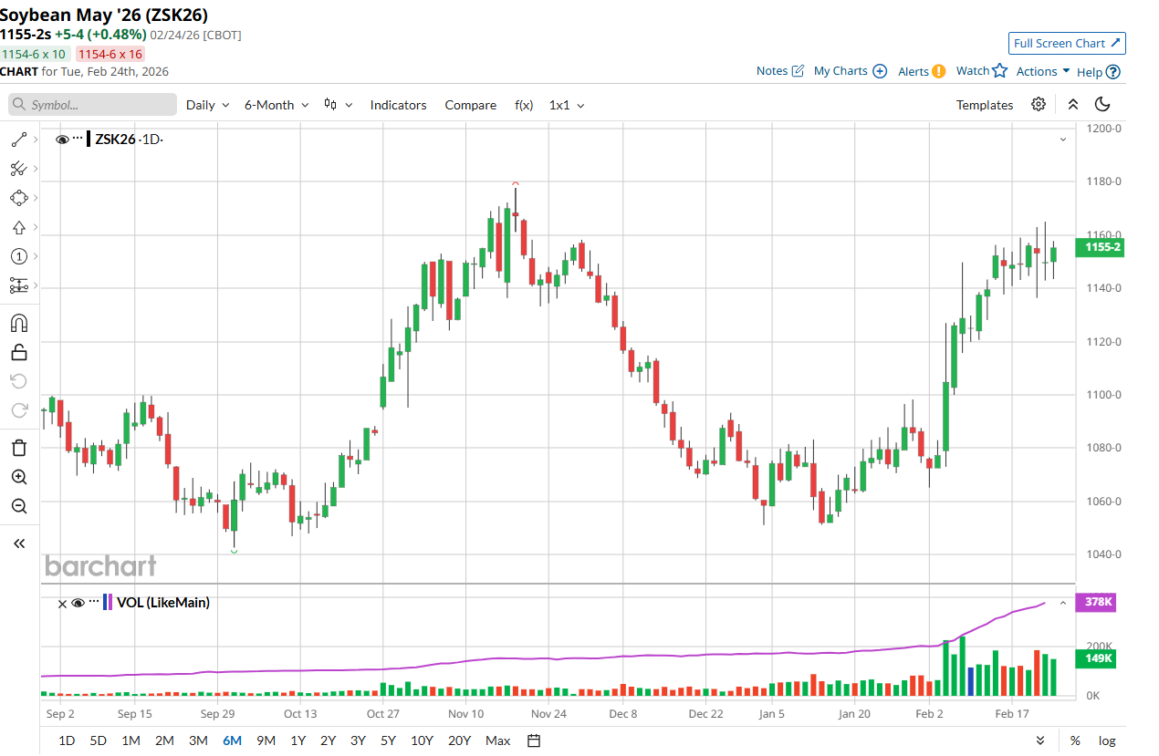Click the ZSK26 black color bar
Screen dimensions: 1159x756
(x=89, y=140)
